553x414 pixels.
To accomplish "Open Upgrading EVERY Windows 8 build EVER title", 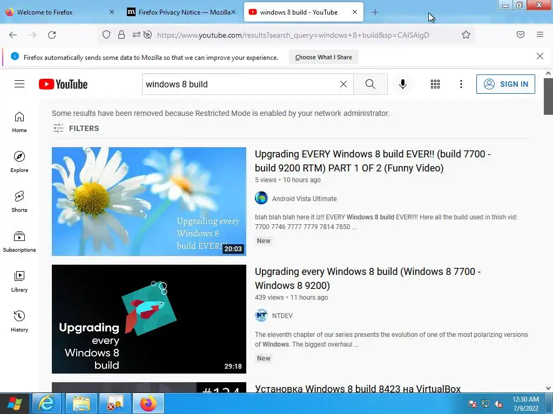I will click(x=373, y=161).
